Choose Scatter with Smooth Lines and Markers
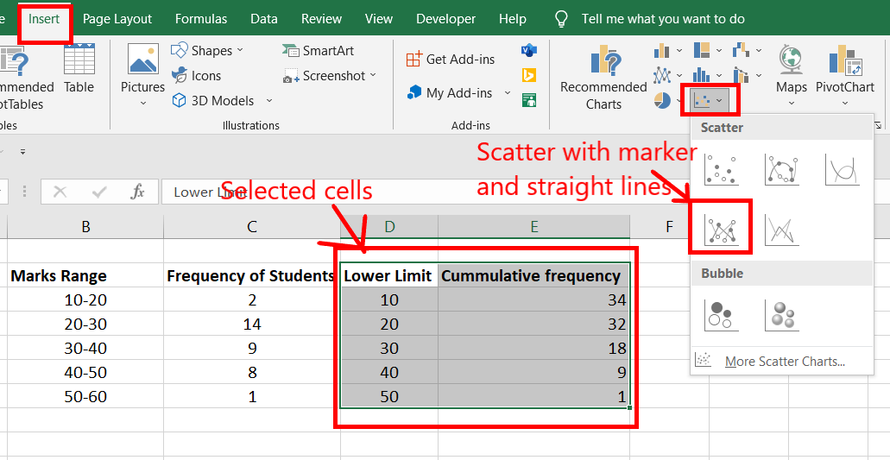This screenshot has width=890, height=460. [782, 171]
